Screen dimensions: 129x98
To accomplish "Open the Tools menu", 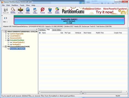I will click(22, 5).
